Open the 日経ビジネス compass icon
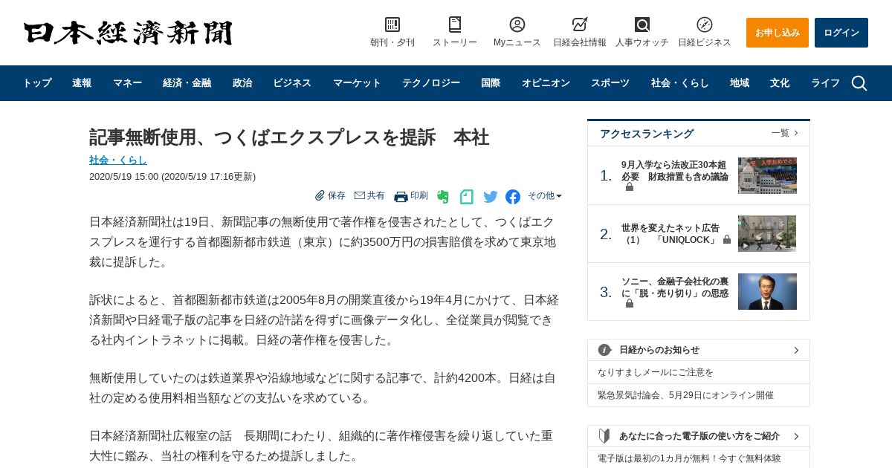This screenshot has height=468, width=892. point(705,25)
